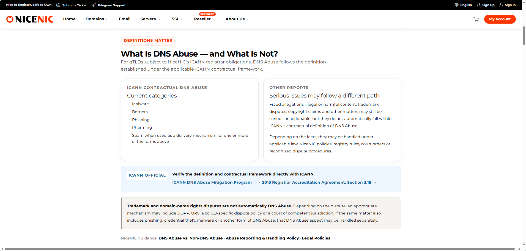Screen dimensions: 526x251
Task: Click the Telegram paper plane icon
Action: click(94, 5)
